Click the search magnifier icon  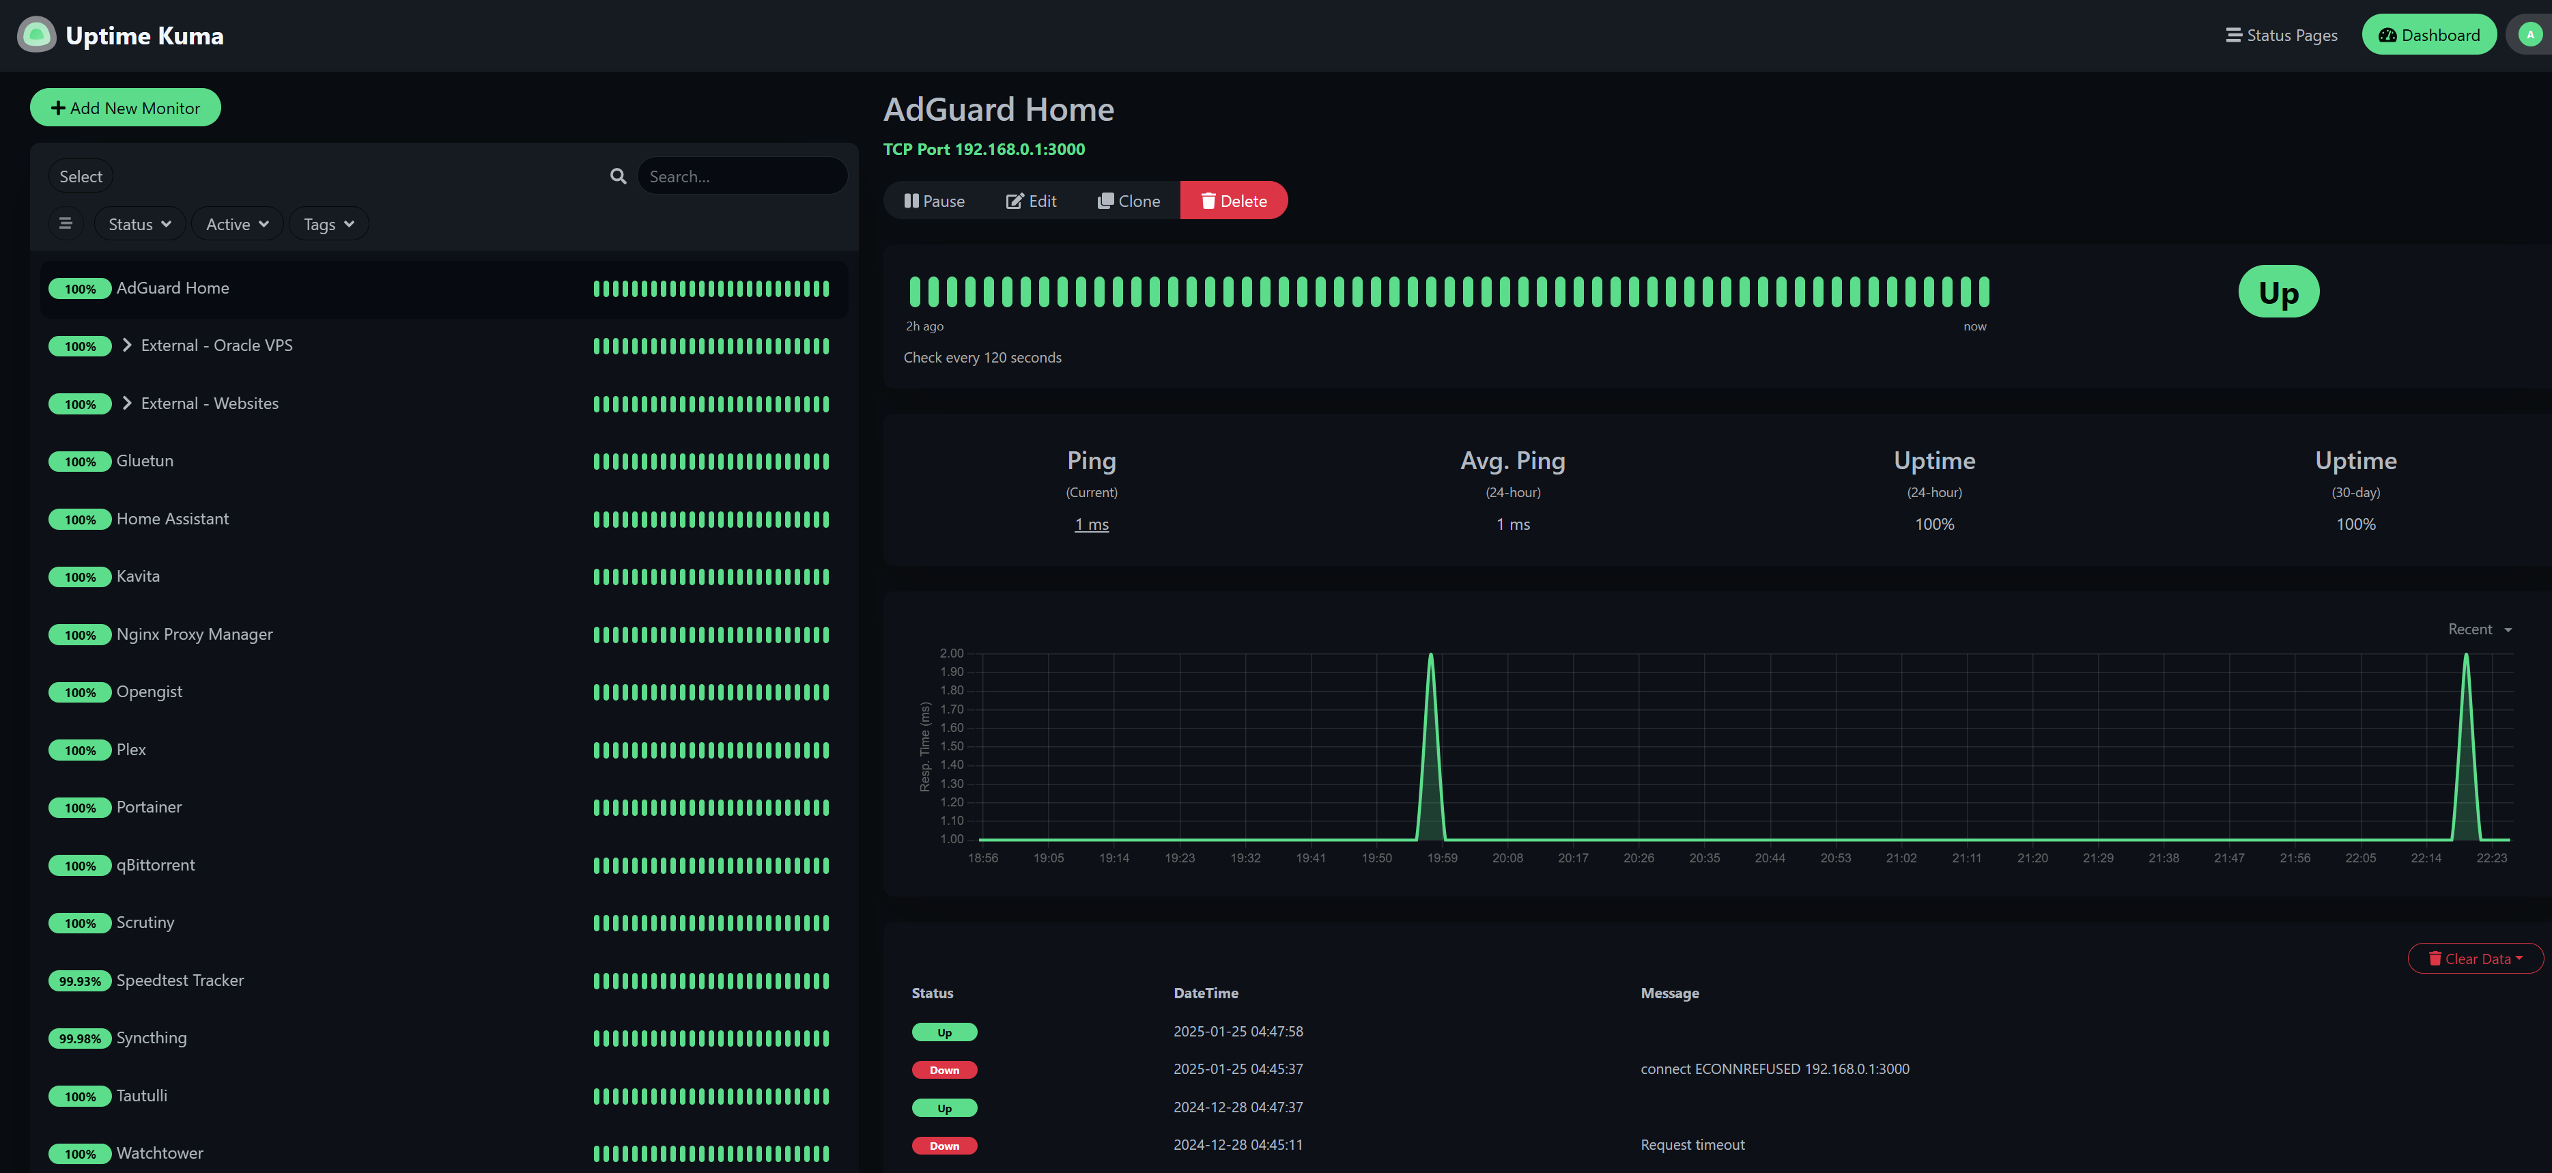(x=617, y=175)
